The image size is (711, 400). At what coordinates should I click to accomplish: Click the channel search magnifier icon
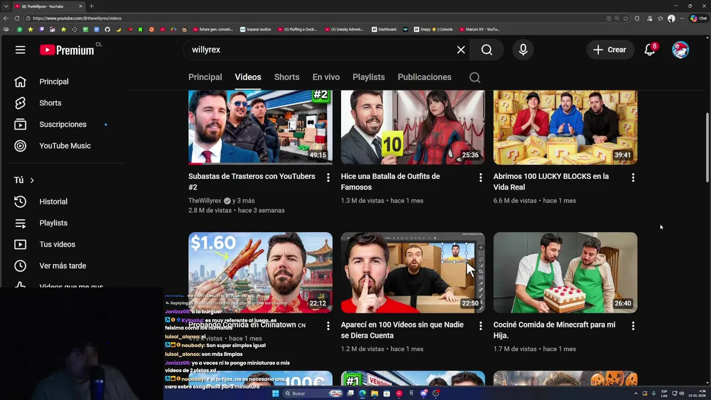pyautogui.click(x=475, y=78)
